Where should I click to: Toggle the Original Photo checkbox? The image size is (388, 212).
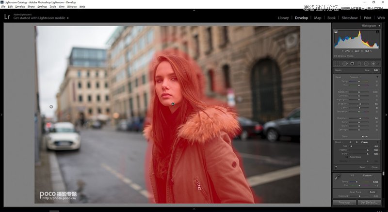(335, 56)
